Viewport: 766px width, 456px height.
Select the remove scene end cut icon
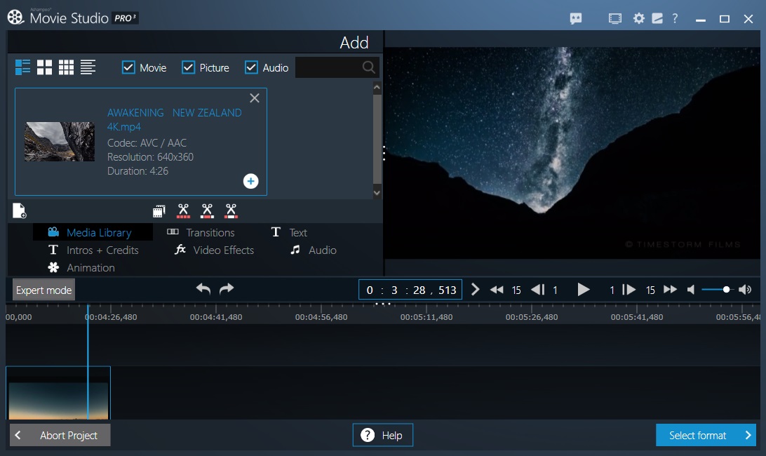(230, 210)
